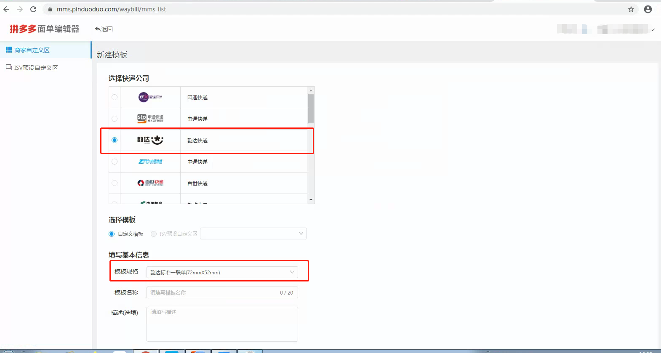Click the 中通快递 ZTO logo
661x353 pixels.
tap(150, 162)
